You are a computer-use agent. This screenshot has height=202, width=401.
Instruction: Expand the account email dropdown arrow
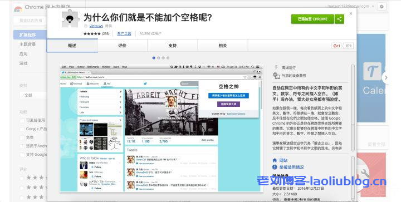[373, 6]
